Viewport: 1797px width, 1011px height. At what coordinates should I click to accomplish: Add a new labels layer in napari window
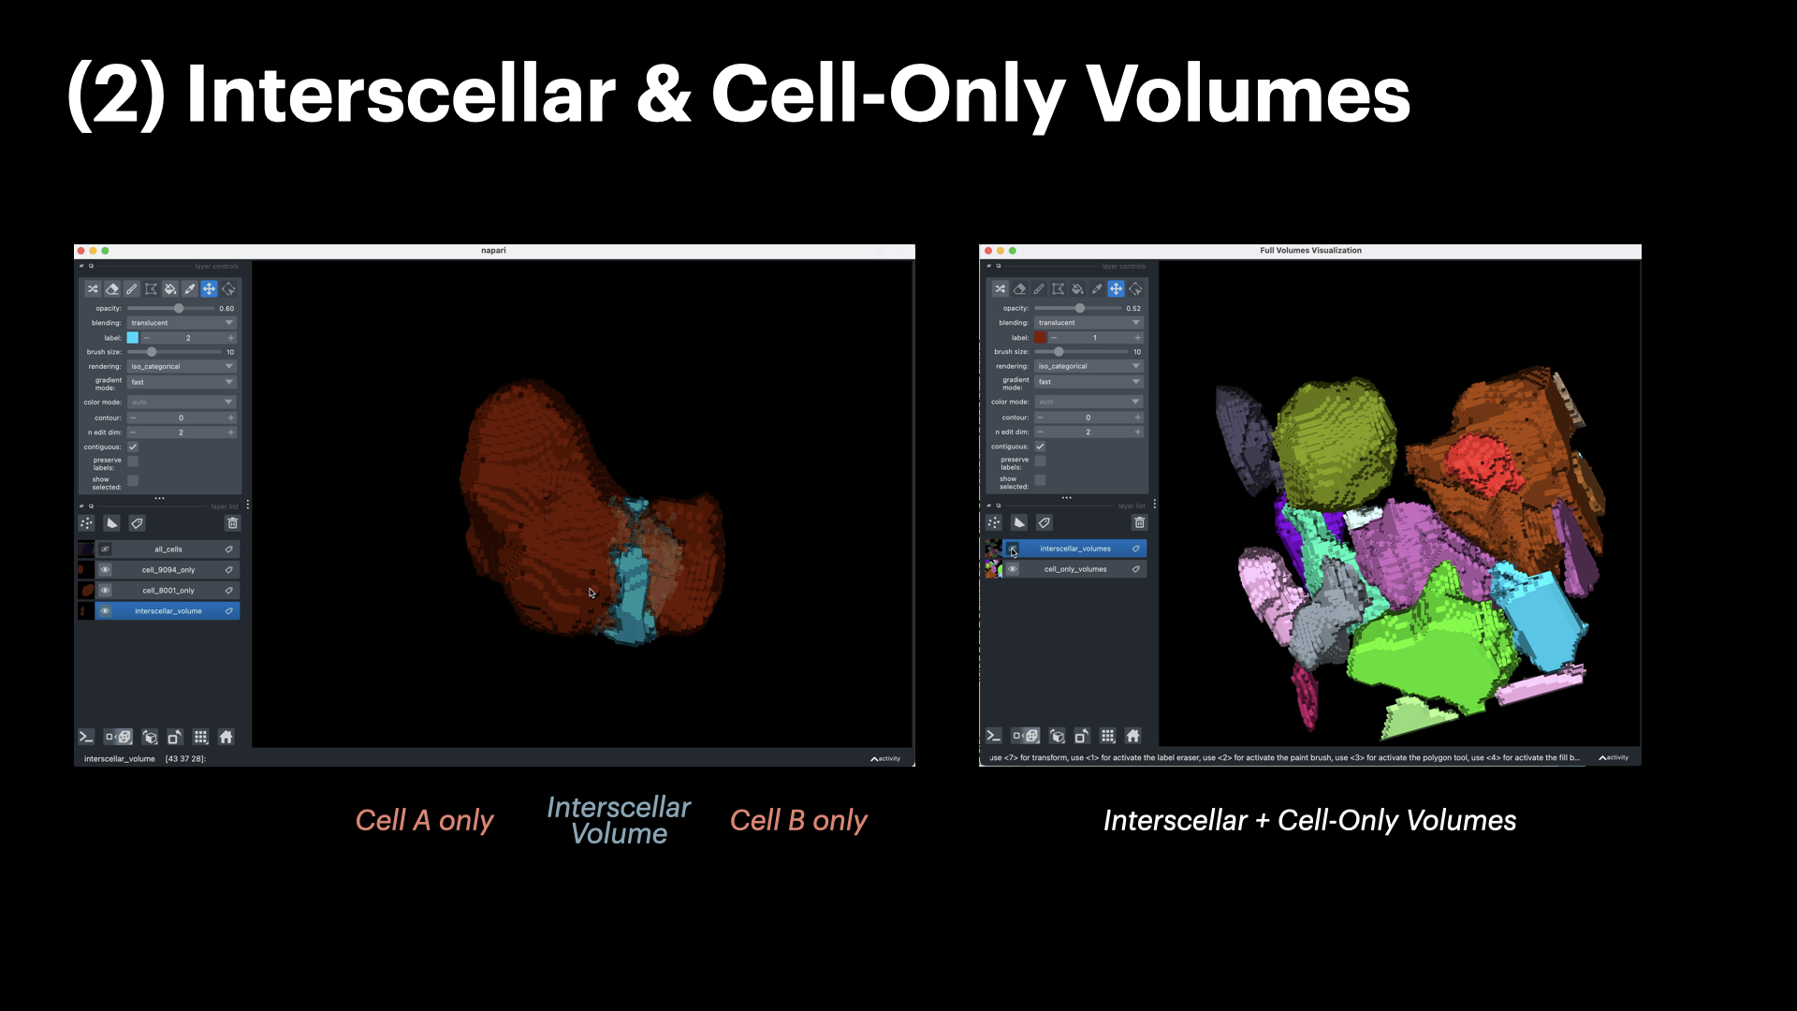point(137,523)
